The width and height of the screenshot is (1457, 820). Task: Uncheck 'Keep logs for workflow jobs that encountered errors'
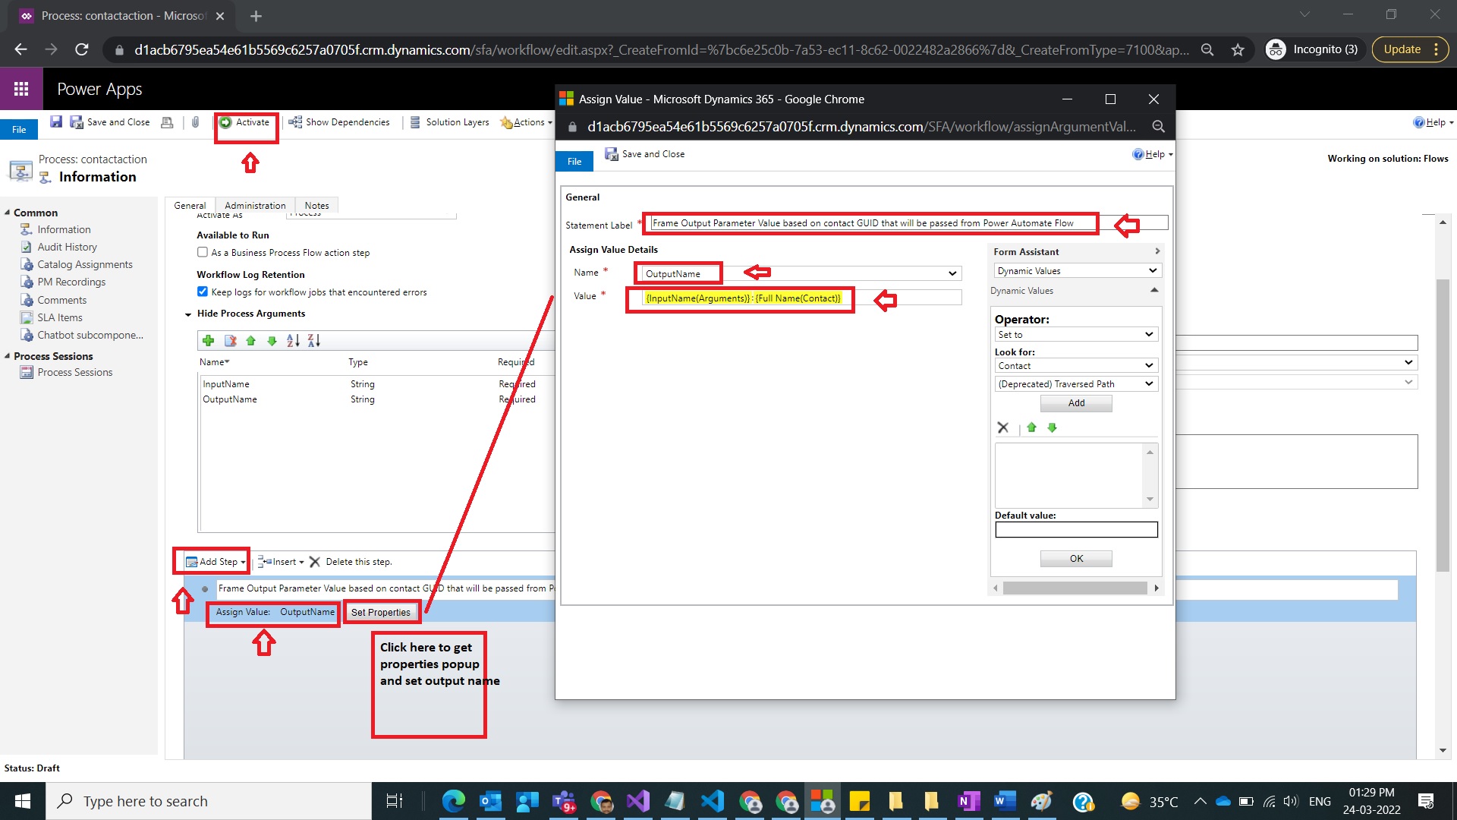pos(203,291)
